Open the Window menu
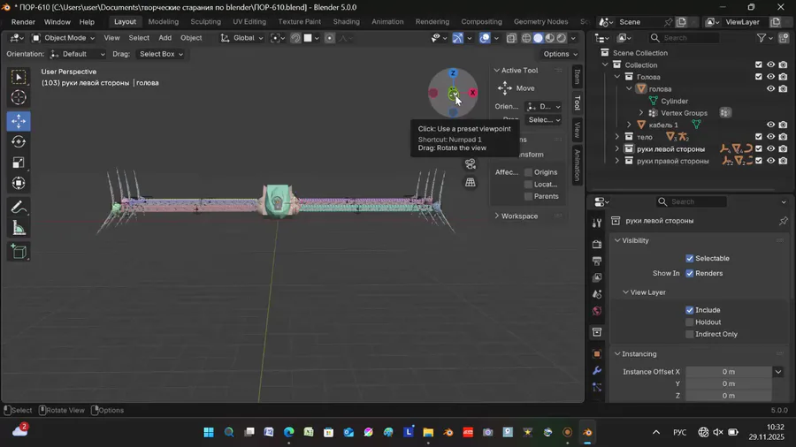Image resolution: width=796 pixels, height=447 pixels. [x=57, y=22]
